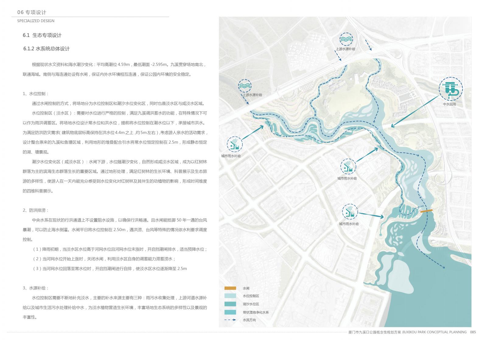Click the 中水回用 label on the map

tap(450, 104)
